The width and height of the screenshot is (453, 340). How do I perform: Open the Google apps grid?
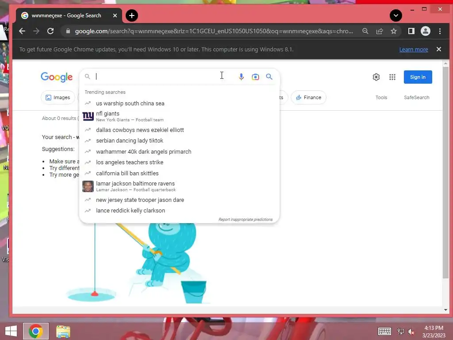(x=392, y=77)
